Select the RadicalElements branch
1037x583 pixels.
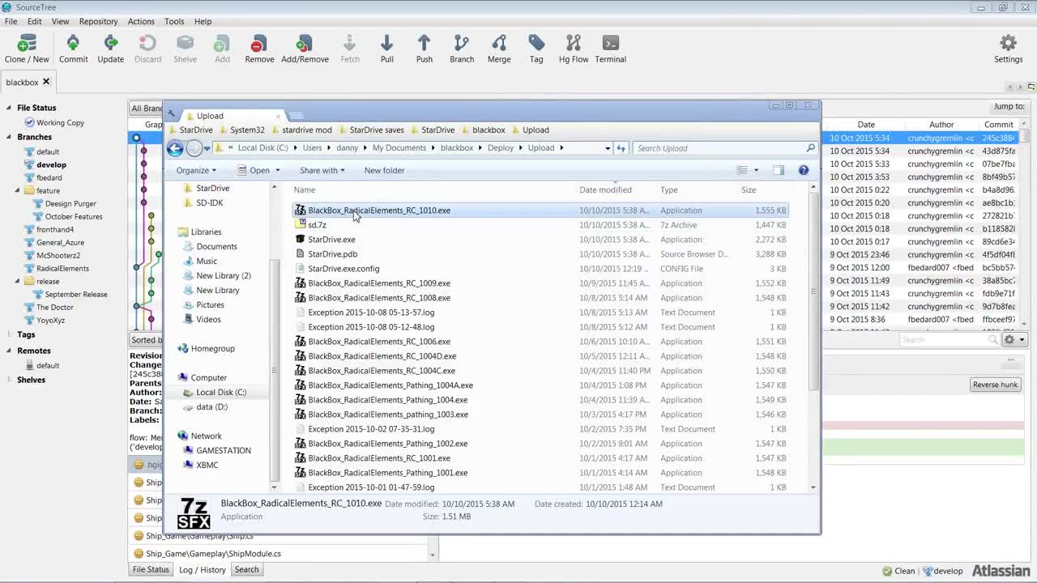(x=62, y=268)
